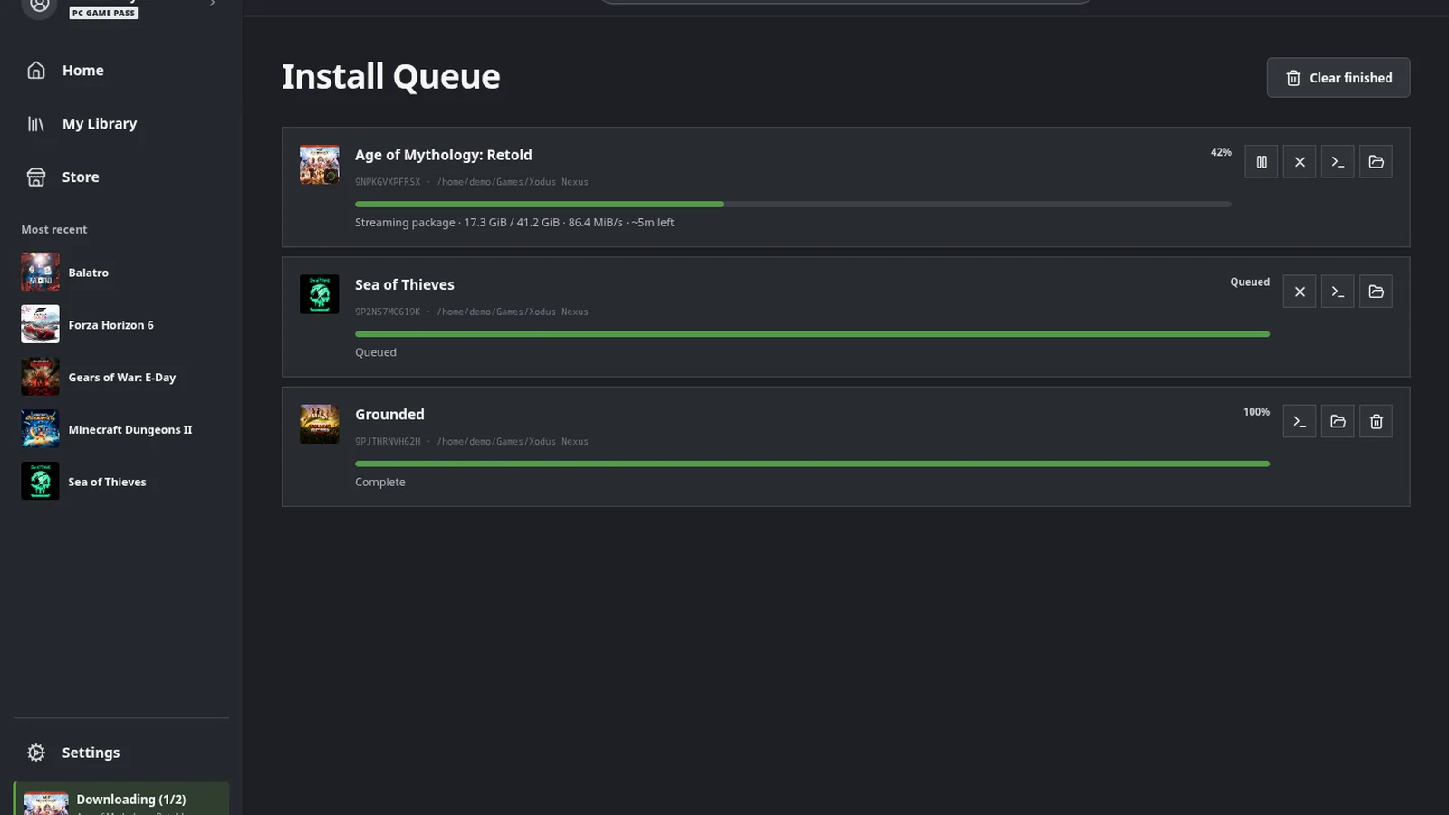Pause the Age of Mythology: Retold download
Image resolution: width=1449 pixels, height=815 pixels.
click(1261, 162)
